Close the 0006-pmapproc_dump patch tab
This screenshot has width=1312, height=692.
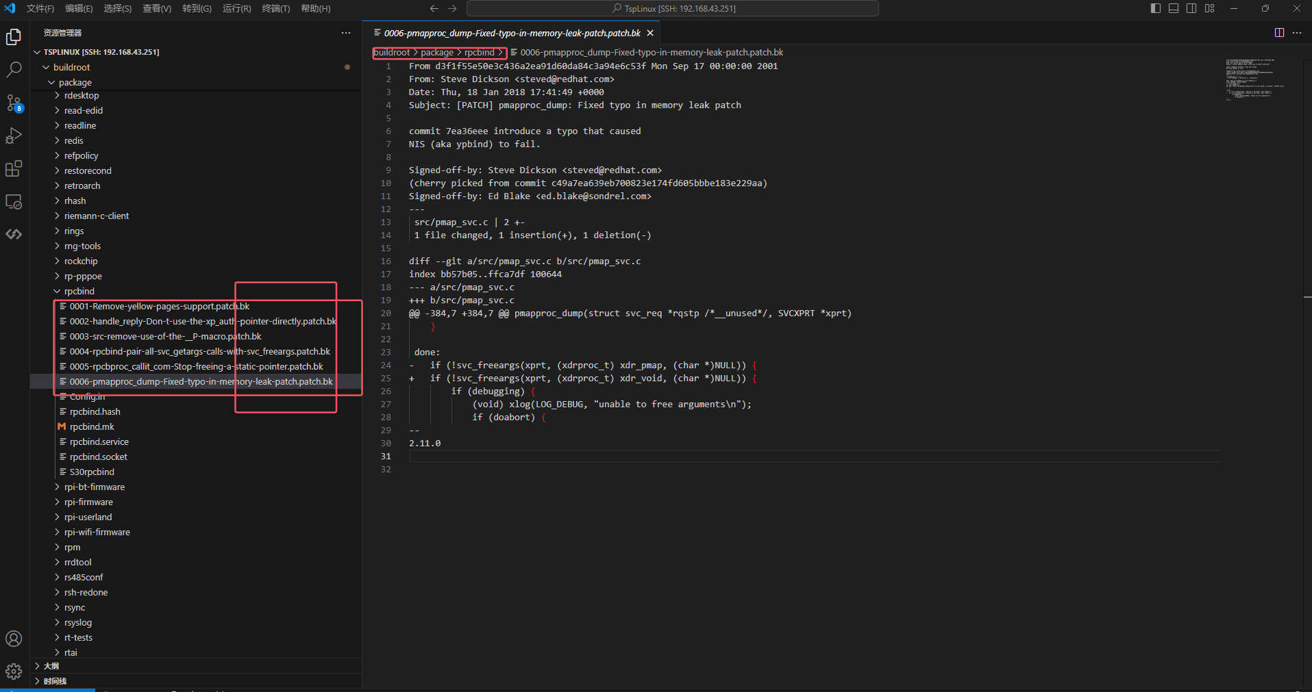[650, 33]
